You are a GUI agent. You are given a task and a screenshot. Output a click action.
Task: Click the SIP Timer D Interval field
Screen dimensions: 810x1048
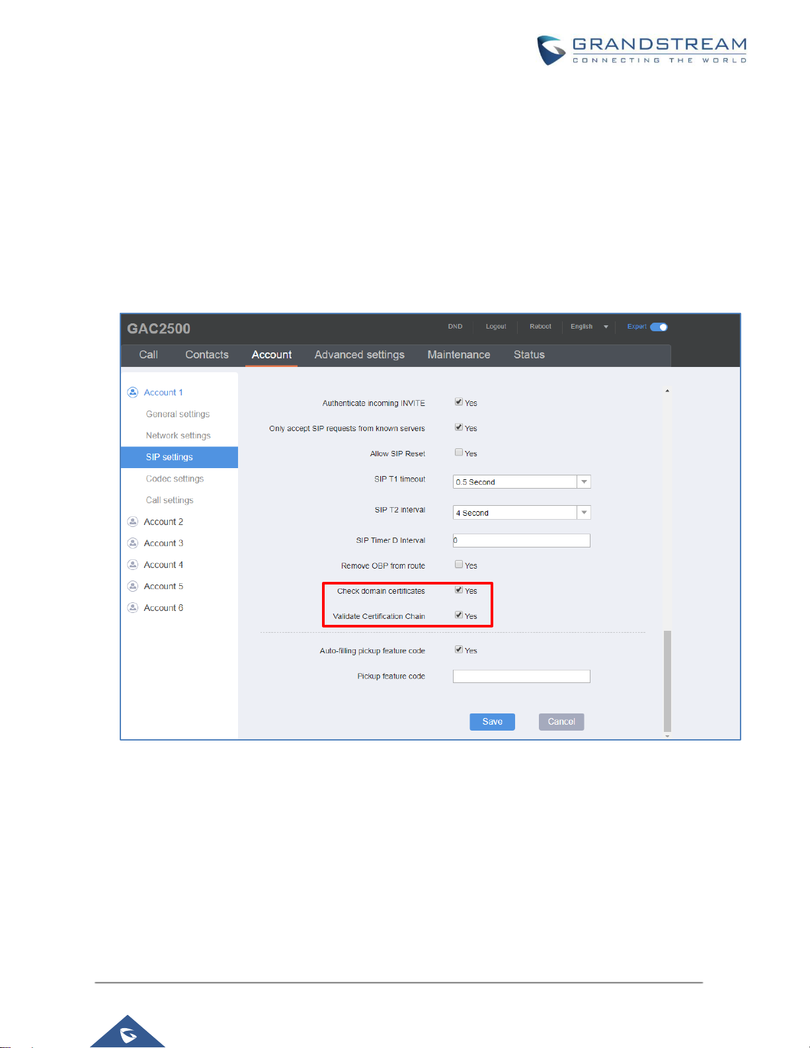(x=522, y=541)
